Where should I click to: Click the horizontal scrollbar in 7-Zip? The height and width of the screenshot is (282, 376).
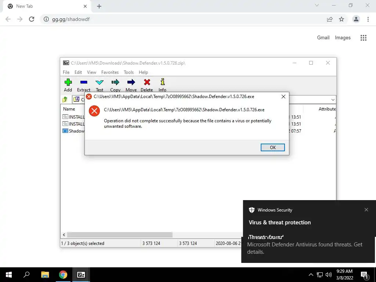pyautogui.click(x=120, y=235)
